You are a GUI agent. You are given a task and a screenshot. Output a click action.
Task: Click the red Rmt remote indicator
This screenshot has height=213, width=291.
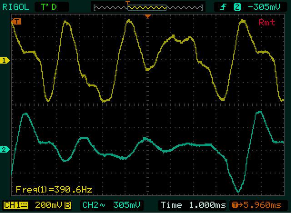coord(266,23)
